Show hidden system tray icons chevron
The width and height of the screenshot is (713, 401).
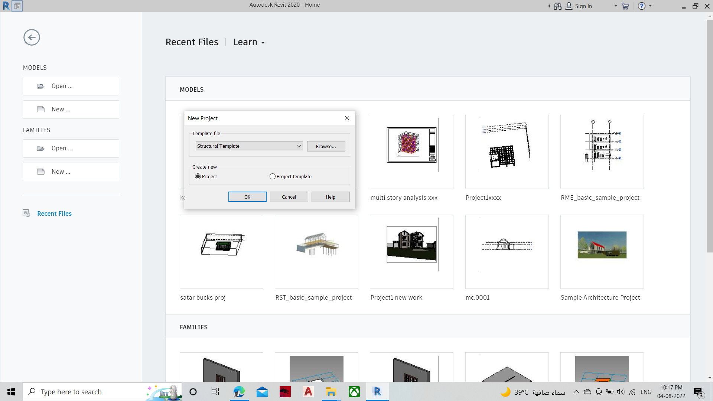point(576,392)
